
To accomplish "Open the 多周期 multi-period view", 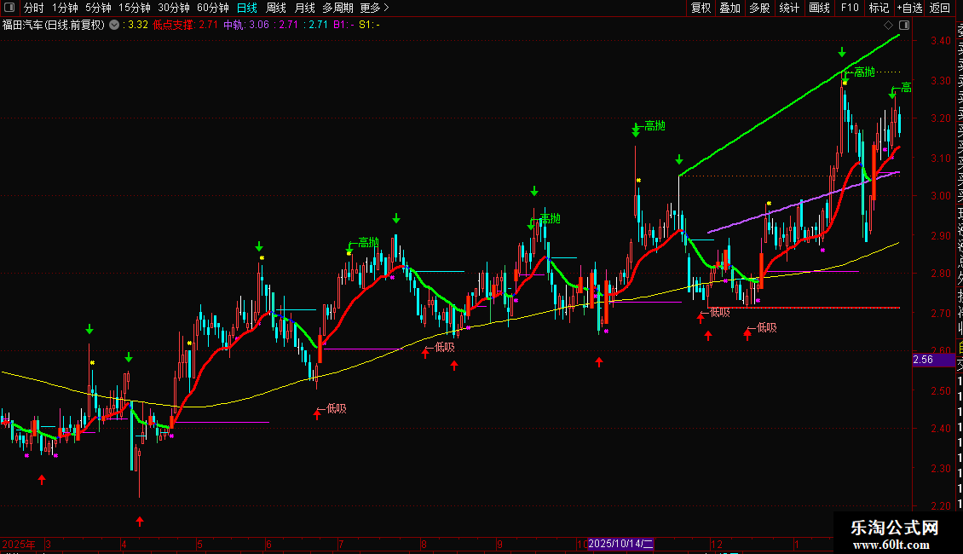I will point(337,8).
